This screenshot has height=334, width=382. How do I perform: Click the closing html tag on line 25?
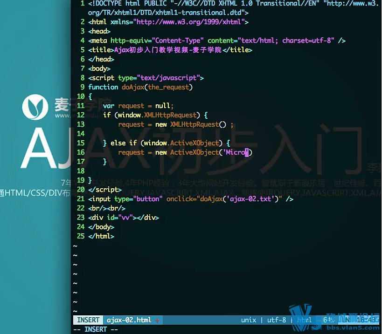(101, 236)
